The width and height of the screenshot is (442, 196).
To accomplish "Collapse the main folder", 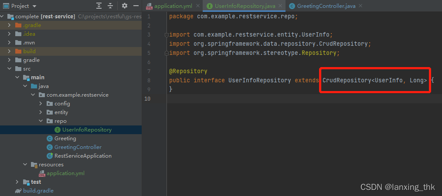I will [17, 78].
